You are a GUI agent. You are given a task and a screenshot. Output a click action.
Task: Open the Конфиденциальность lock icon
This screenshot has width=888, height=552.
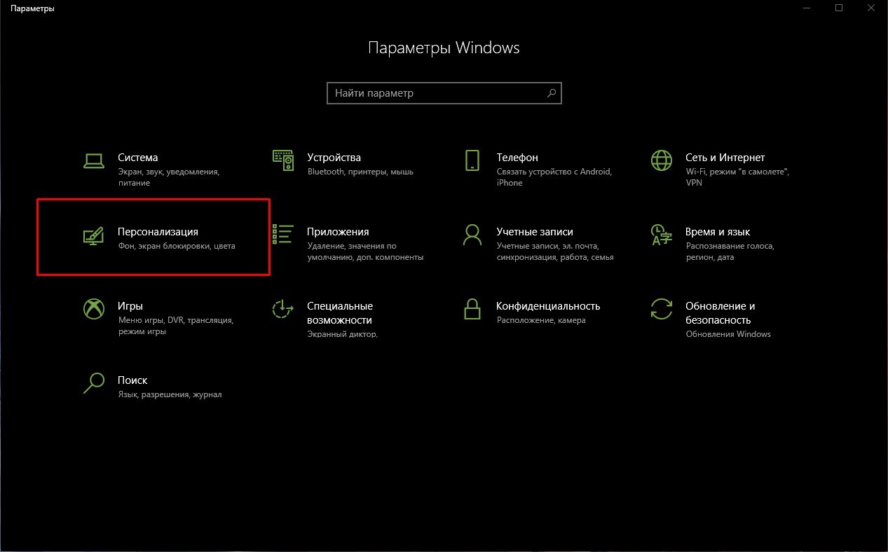coord(472,309)
